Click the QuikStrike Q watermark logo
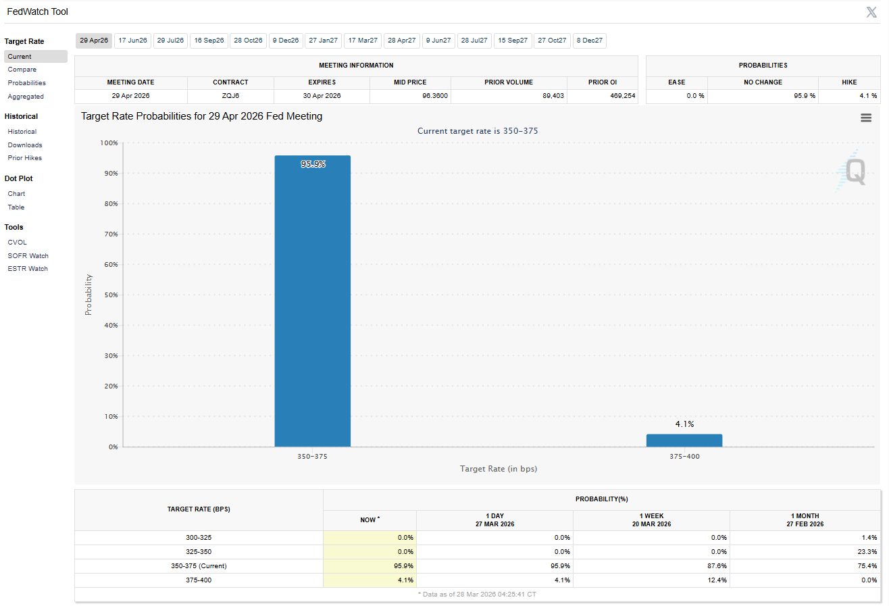 tap(851, 172)
